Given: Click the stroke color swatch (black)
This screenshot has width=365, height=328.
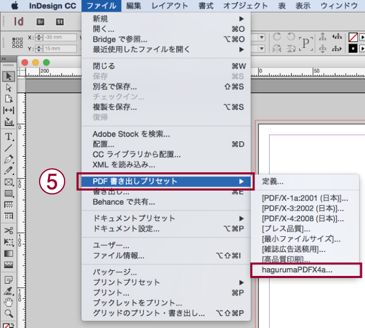Looking at the screenshot, I should tap(353, 48).
